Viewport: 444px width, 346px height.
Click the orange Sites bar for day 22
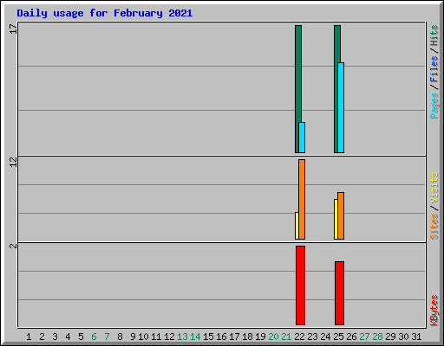pyautogui.click(x=302, y=199)
